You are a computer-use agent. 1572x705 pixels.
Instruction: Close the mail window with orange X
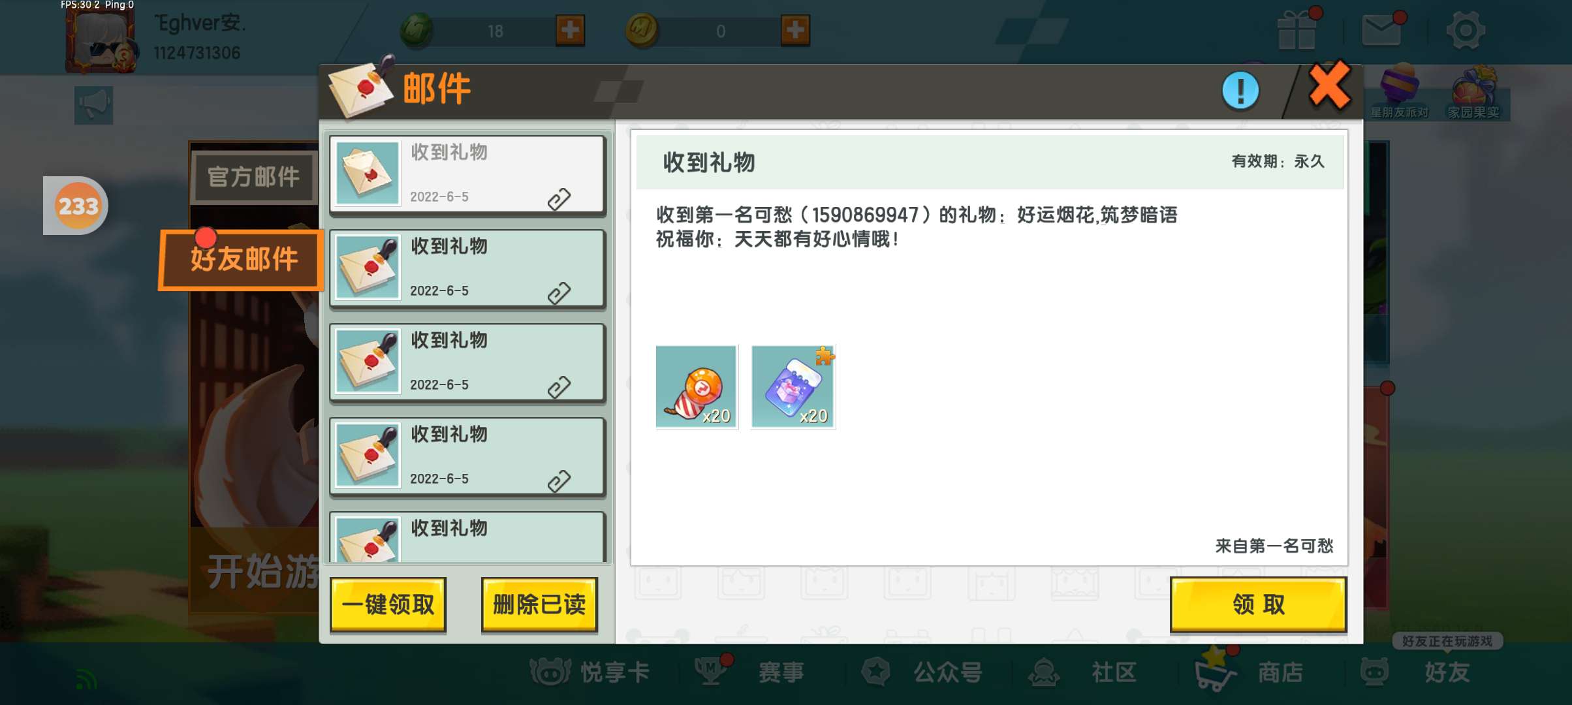pos(1329,86)
